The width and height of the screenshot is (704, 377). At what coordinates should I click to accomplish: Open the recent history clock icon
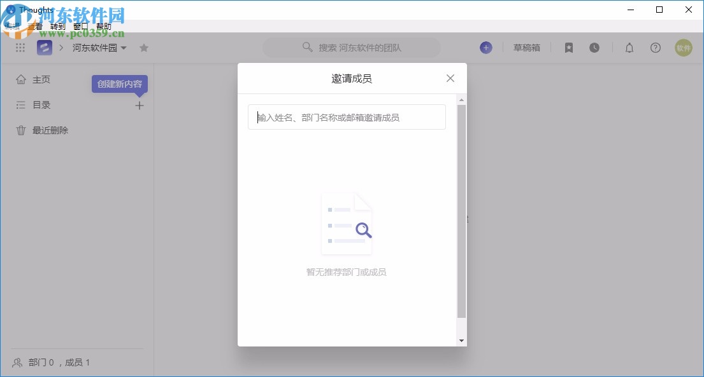click(594, 47)
